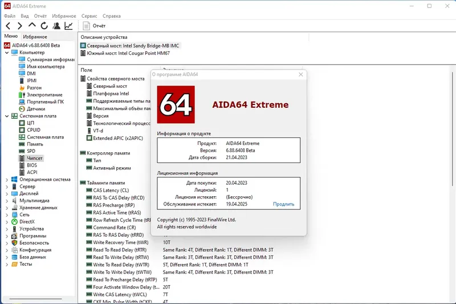Open the Память memory icon item
The image size is (456, 304).
point(22,144)
